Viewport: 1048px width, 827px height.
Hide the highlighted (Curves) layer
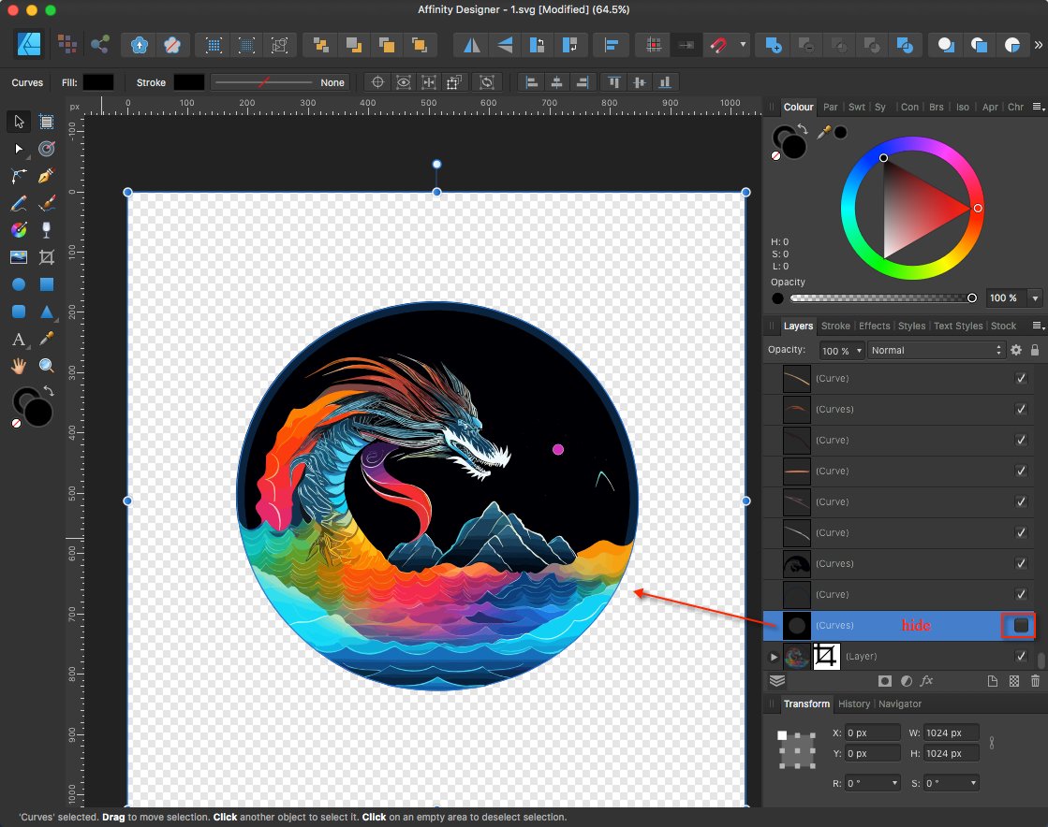[1018, 625]
